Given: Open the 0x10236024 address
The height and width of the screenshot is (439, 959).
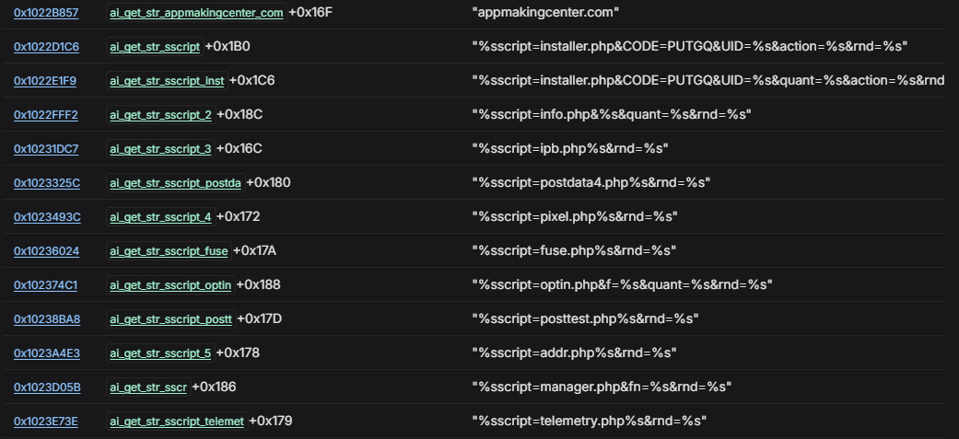Looking at the screenshot, I should pyautogui.click(x=46, y=250).
